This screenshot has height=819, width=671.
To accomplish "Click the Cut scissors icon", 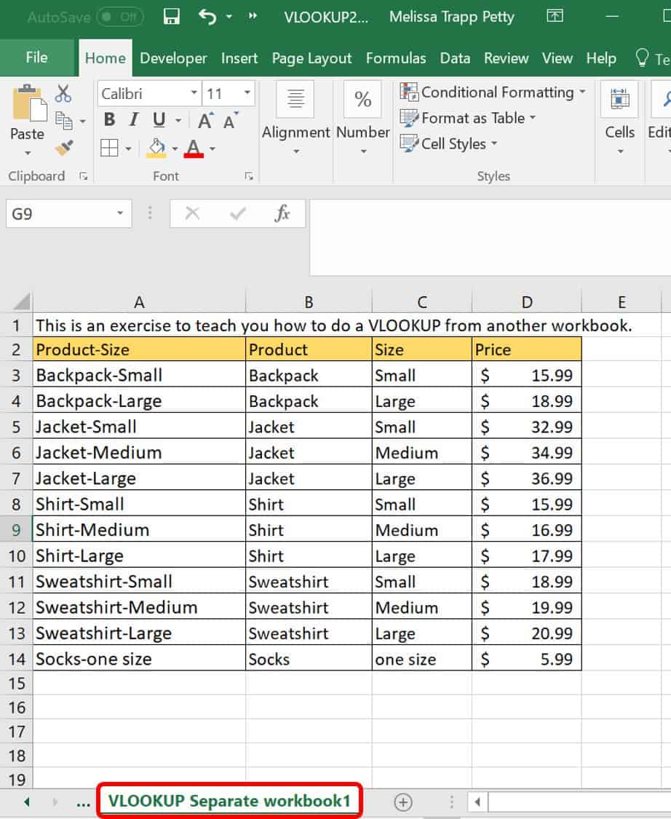I will point(63,93).
